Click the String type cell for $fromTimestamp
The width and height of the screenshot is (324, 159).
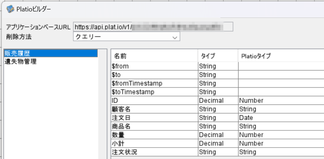click(x=218, y=83)
